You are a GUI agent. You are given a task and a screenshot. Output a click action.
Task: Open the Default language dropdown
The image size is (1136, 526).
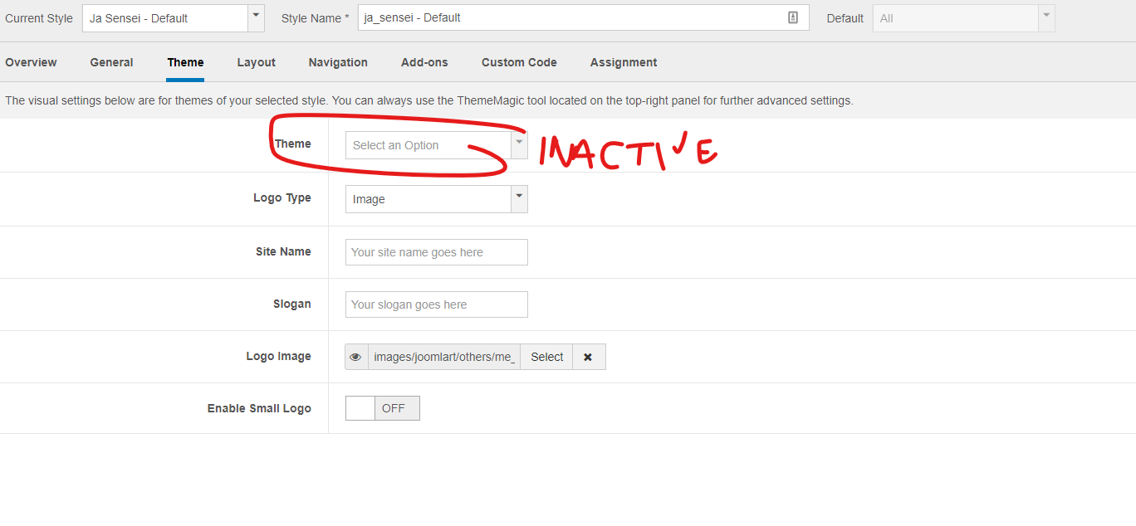pos(963,18)
